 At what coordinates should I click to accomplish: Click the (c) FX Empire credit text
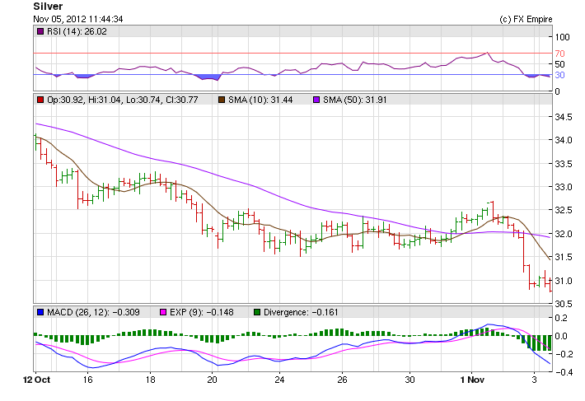coord(526,19)
